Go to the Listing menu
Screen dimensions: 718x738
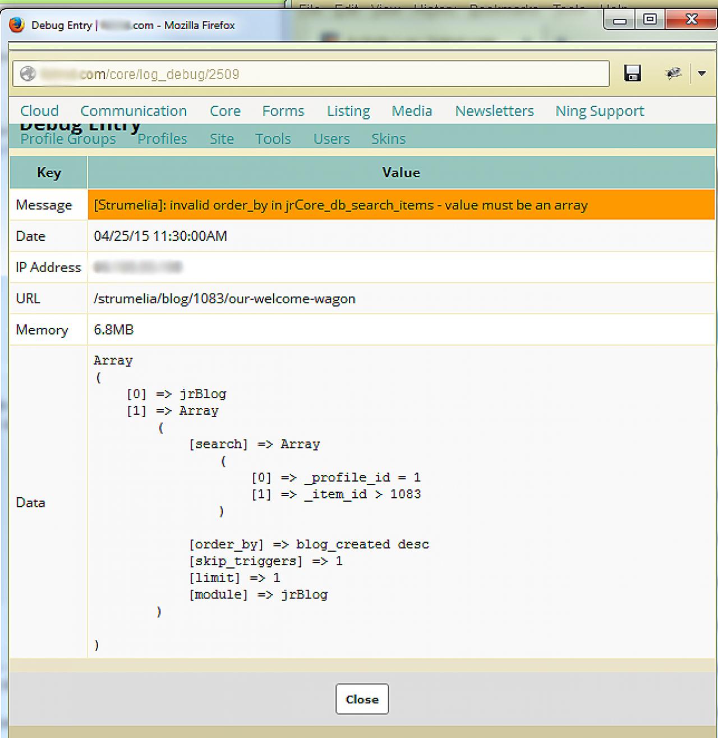[x=348, y=111]
